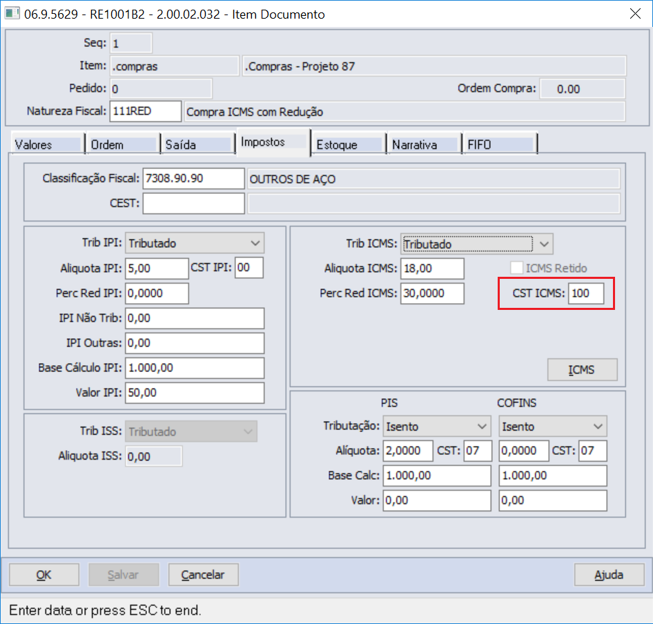Click the COFINS Valor field
Viewport: 653px width, 624px height.
(553, 500)
